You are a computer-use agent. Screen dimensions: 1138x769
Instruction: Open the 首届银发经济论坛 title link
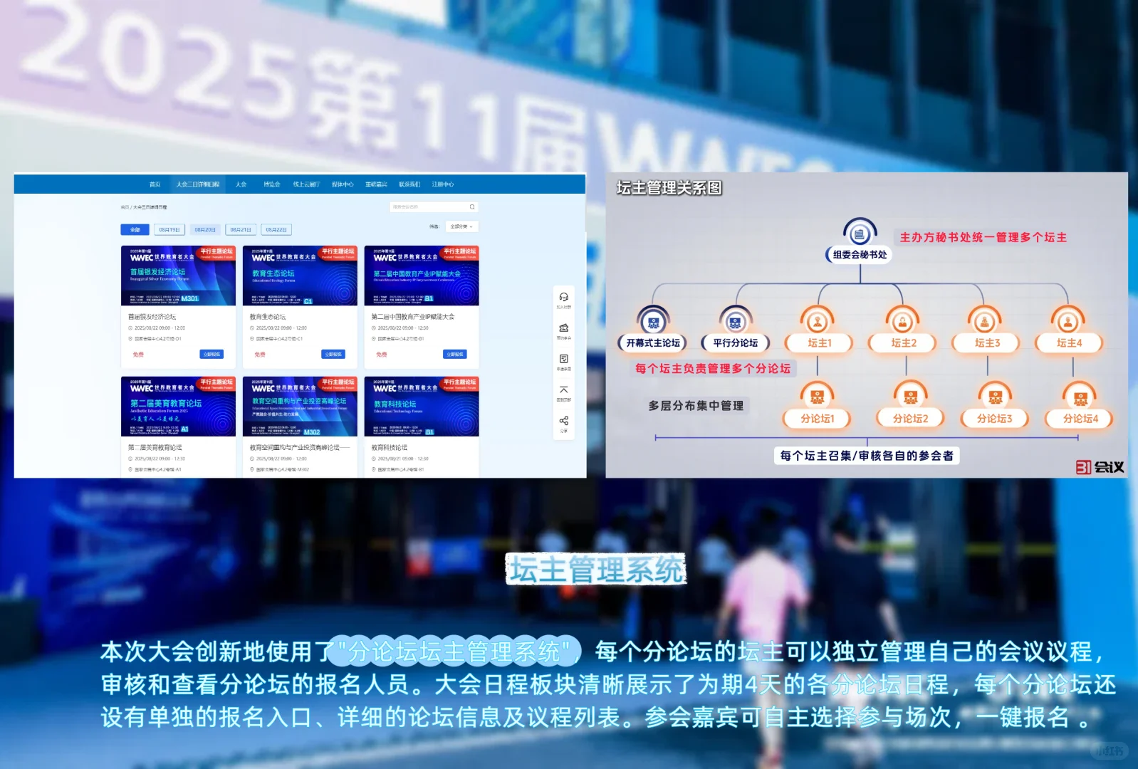(152, 317)
